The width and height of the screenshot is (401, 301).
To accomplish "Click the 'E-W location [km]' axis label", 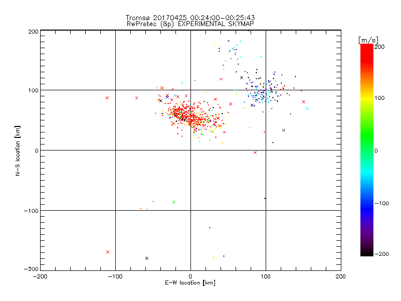I will tap(190, 283).
